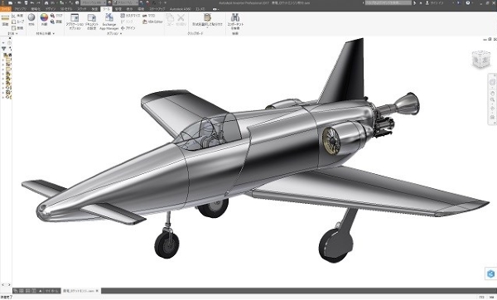The image size is (497, 300).
Task: Click the ViewCube in the viewport
Action: pyautogui.click(x=480, y=60)
